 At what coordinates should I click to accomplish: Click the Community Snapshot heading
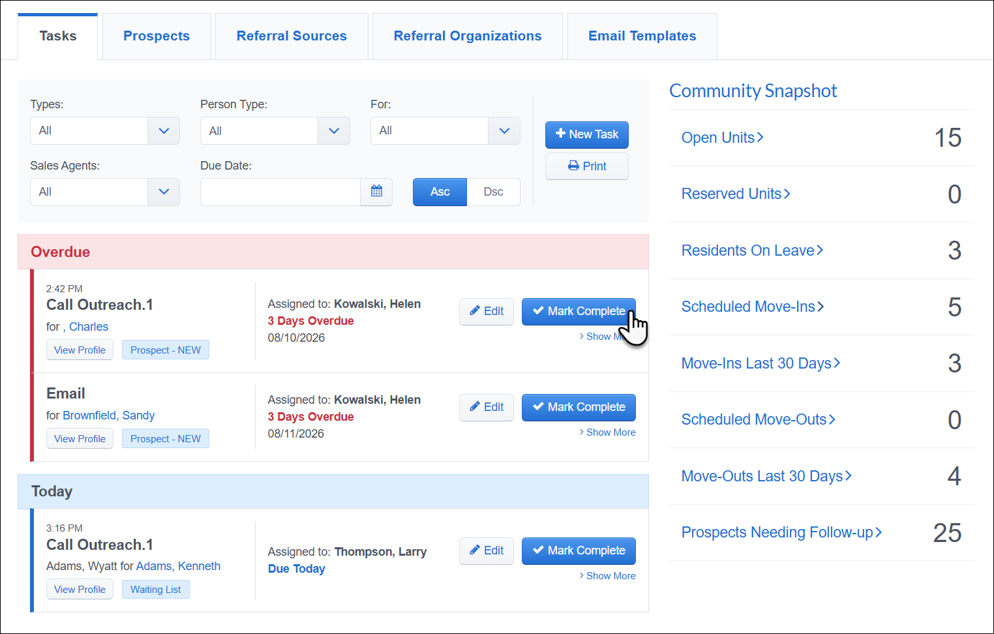(753, 91)
